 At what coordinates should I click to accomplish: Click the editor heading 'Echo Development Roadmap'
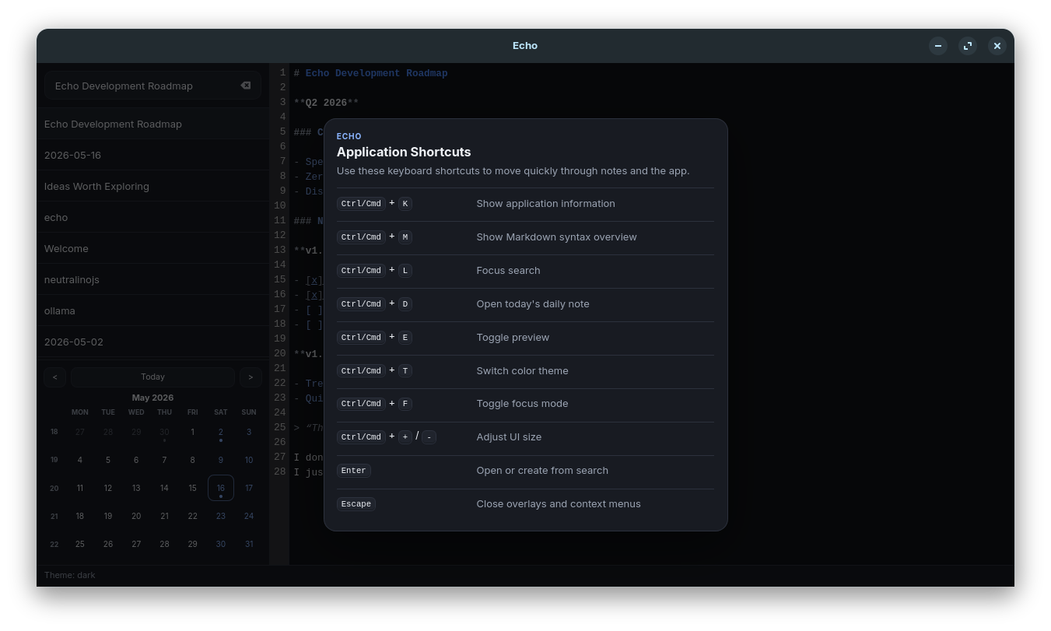377,73
